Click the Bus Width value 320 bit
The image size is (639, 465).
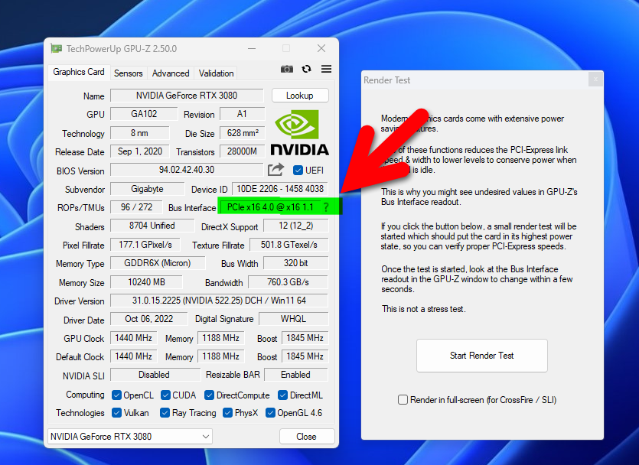coord(296,263)
